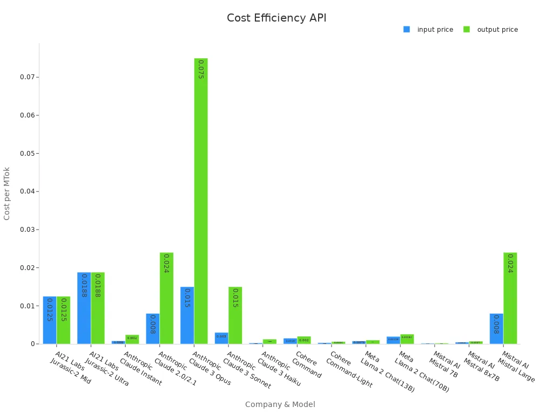This screenshot has width=553, height=414.
Task: Click the 'Meta Llama 2 Chat(70B)' axis label
Action: point(422,371)
